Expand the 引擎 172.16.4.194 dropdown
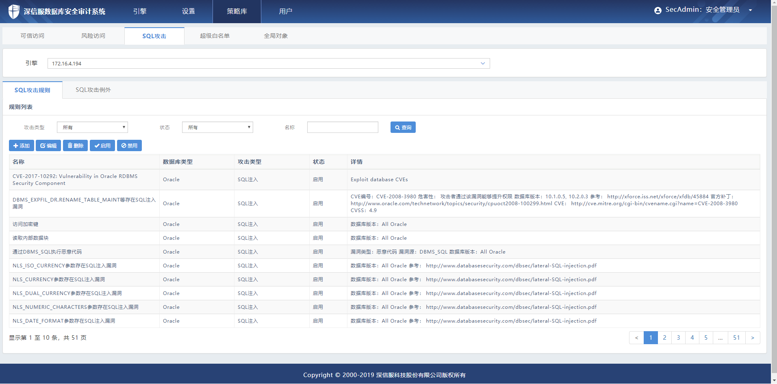The width and height of the screenshot is (777, 384). (x=482, y=63)
